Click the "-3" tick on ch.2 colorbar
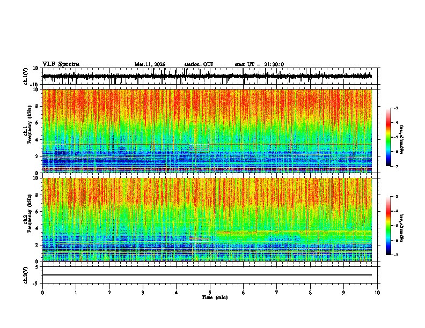425x328 pixels. (396, 197)
